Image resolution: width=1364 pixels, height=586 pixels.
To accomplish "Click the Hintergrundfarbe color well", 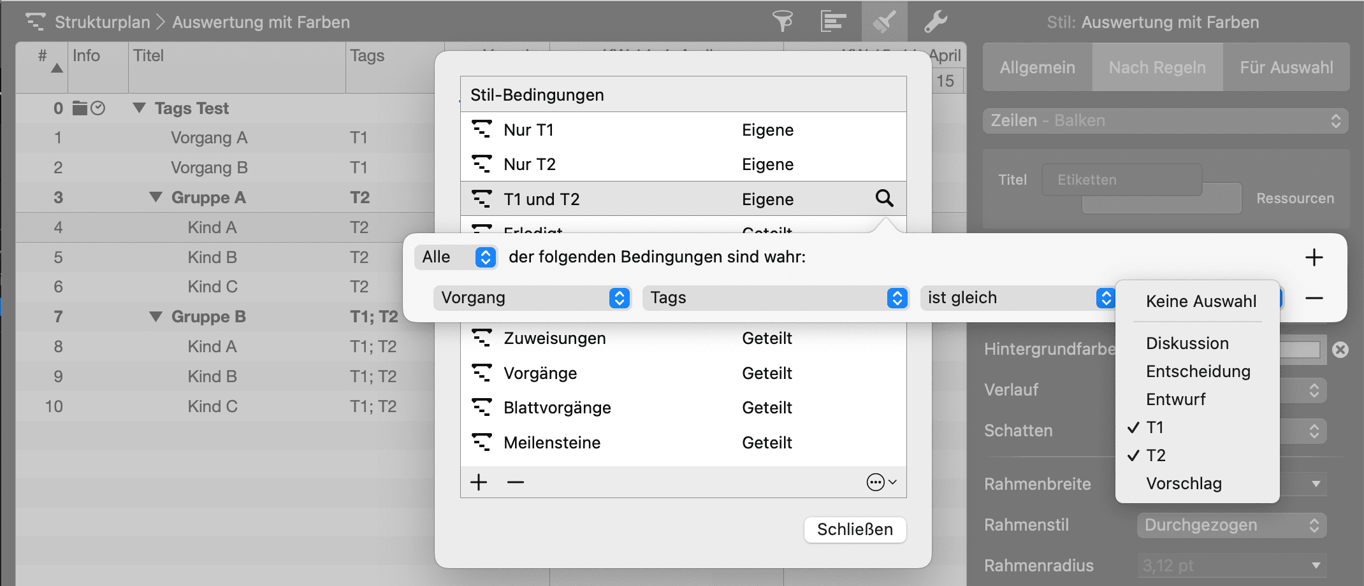I will (x=1300, y=349).
